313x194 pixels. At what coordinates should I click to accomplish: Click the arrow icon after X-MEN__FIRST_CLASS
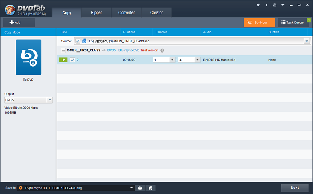[x=104, y=50]
